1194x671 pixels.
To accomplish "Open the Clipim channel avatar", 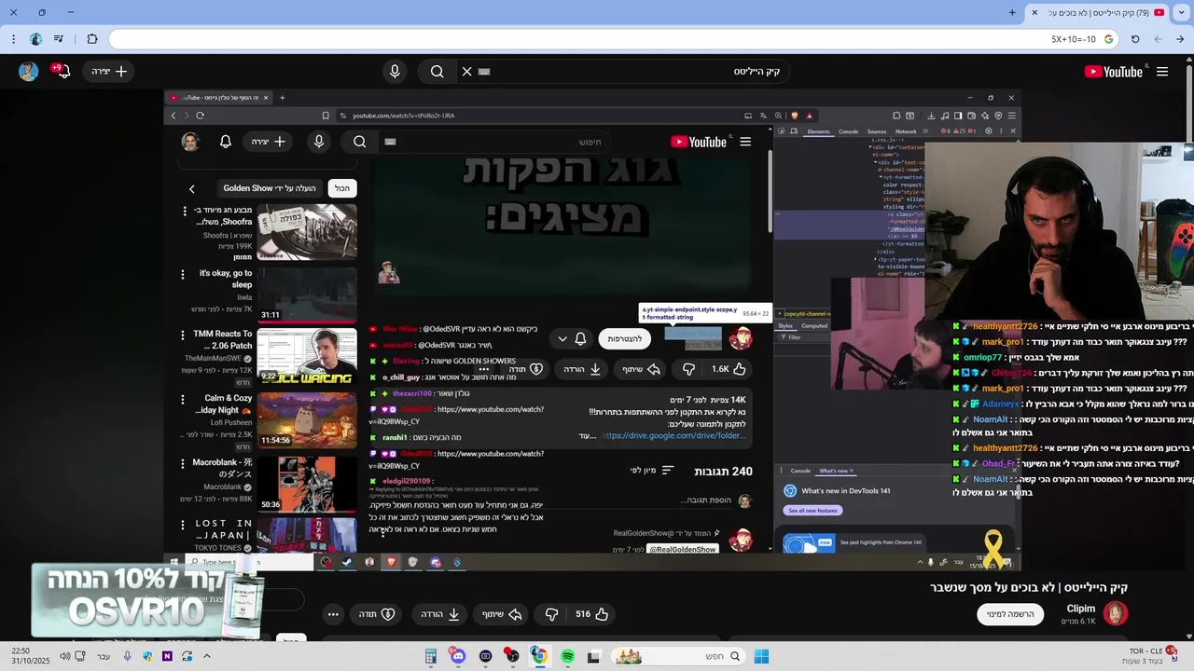I will click(x=1116, y=613).
